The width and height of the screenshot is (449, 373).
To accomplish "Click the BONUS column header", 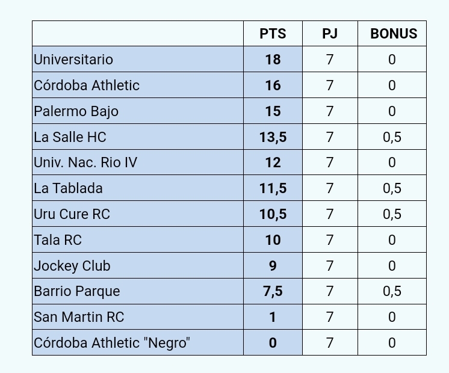I will [x=392, y=34].
